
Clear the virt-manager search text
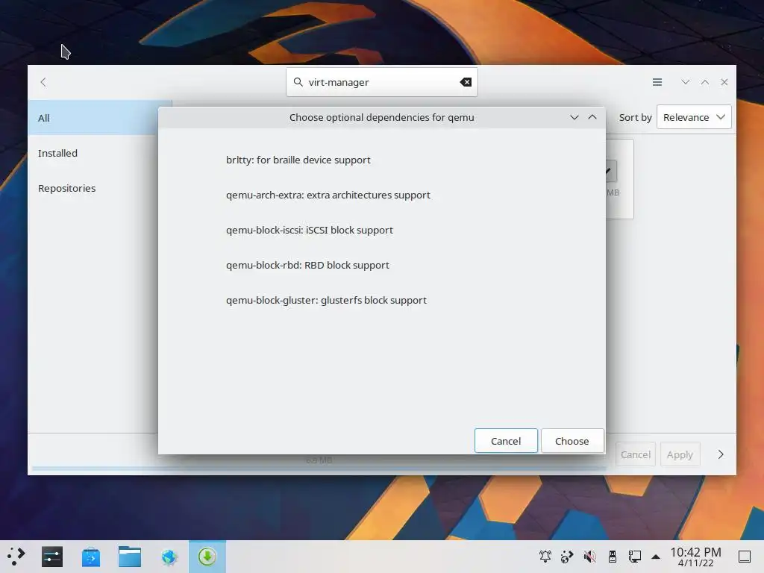tap(466, 82)
